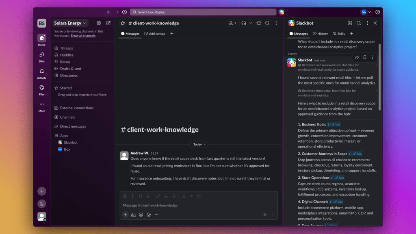Click the Message #client-work-knowledge input
Image resolution: width=416 pixels, height=234 pixels.
199,205
